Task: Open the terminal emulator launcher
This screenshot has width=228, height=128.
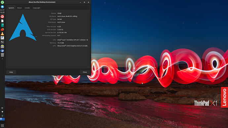Action: (2, 42)
